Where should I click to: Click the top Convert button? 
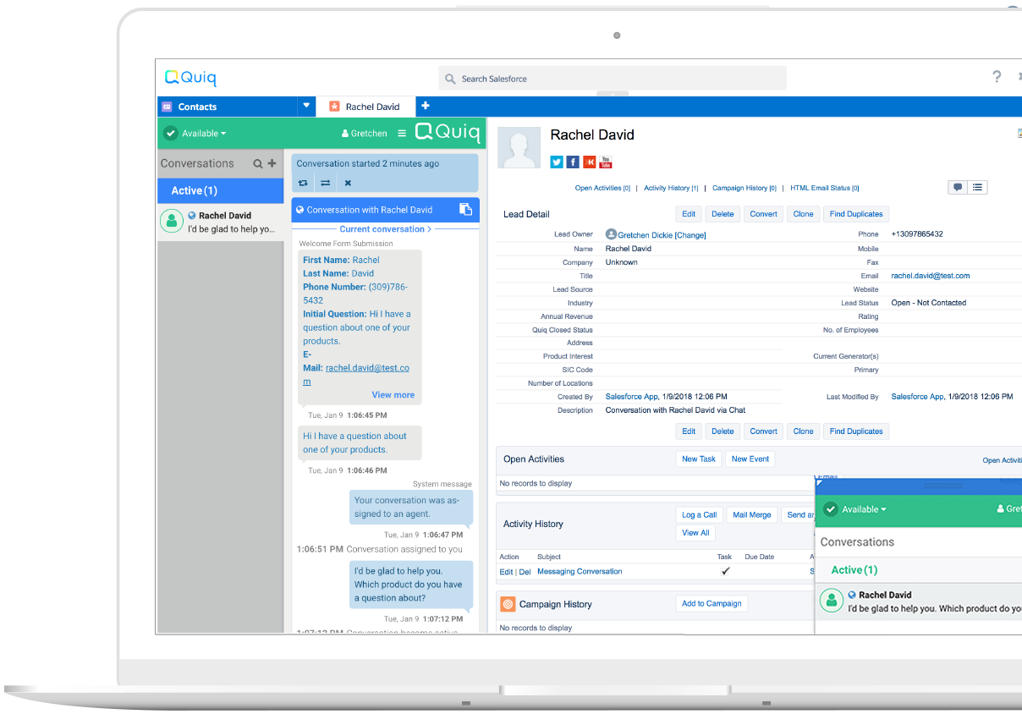tap(763, 214)
